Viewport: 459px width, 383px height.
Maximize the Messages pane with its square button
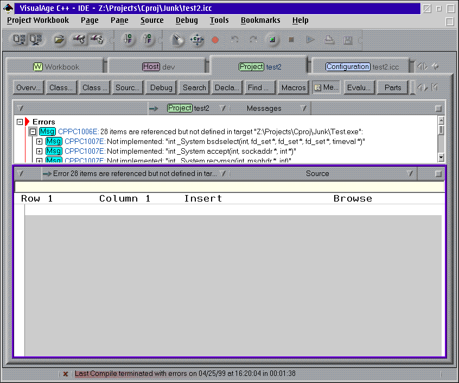[x=438, y=109]
